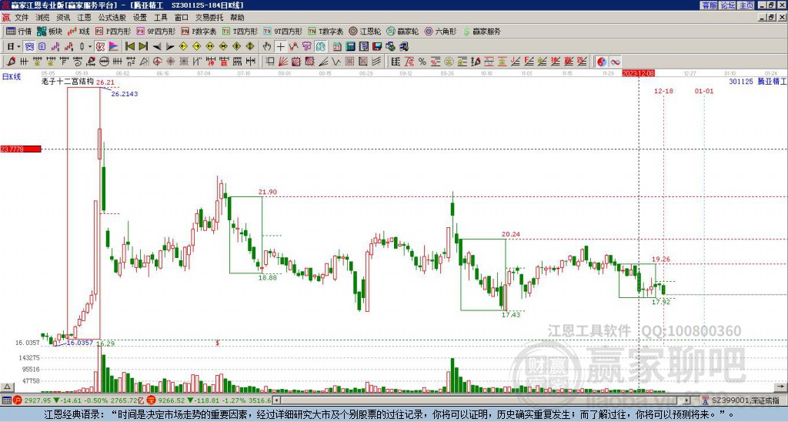Viewport: 788px width, 422px height.
Task: Click the 12-18 date marker
Action: pyautogui.click(x=663, y=91)
